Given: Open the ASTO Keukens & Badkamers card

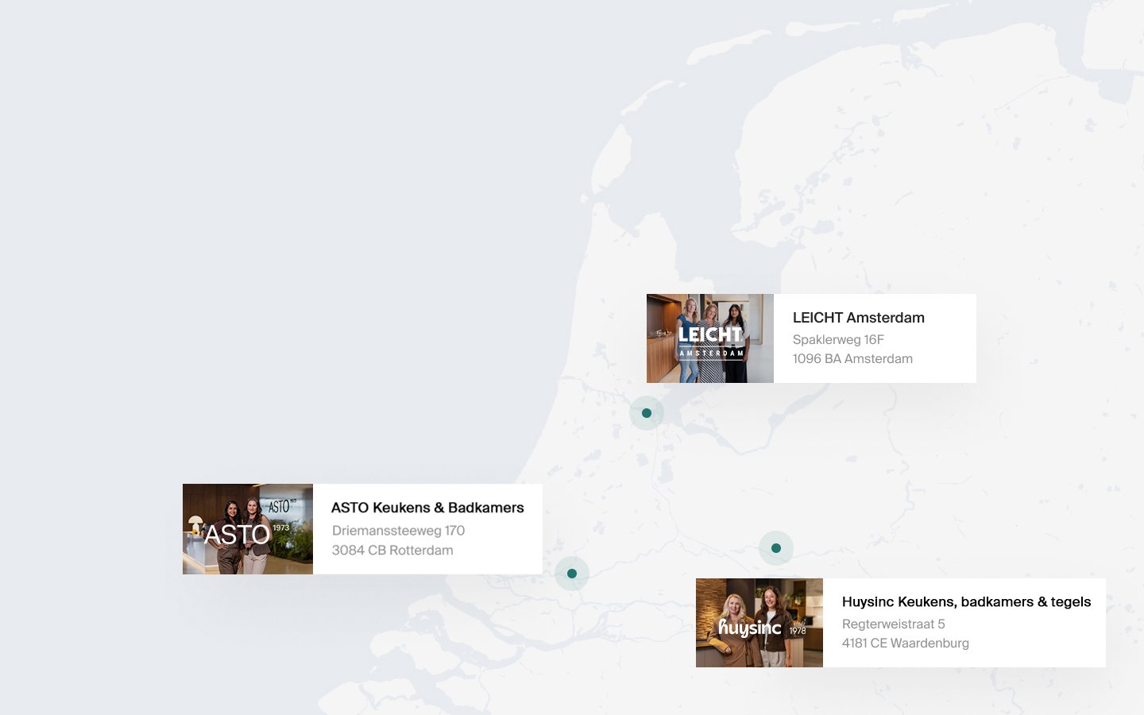Looking at the screenshot, I should point(361,528).
